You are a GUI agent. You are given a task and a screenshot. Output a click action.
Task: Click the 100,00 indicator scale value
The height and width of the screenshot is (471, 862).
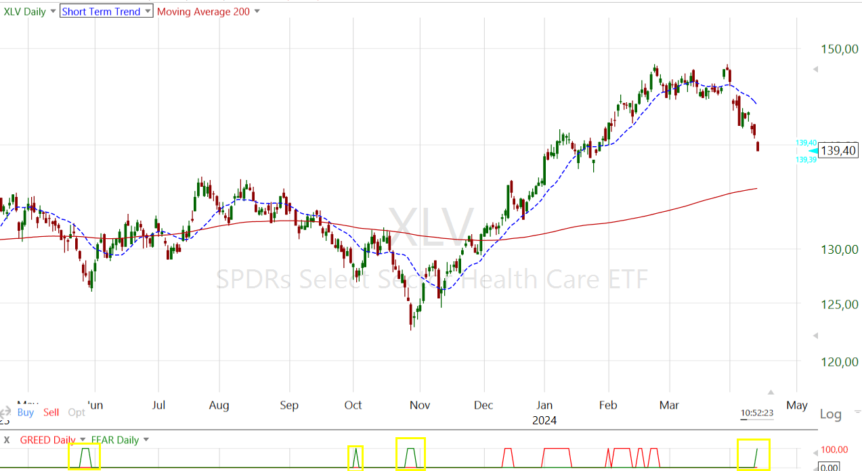pyautogui.click(x=834, y=450)
